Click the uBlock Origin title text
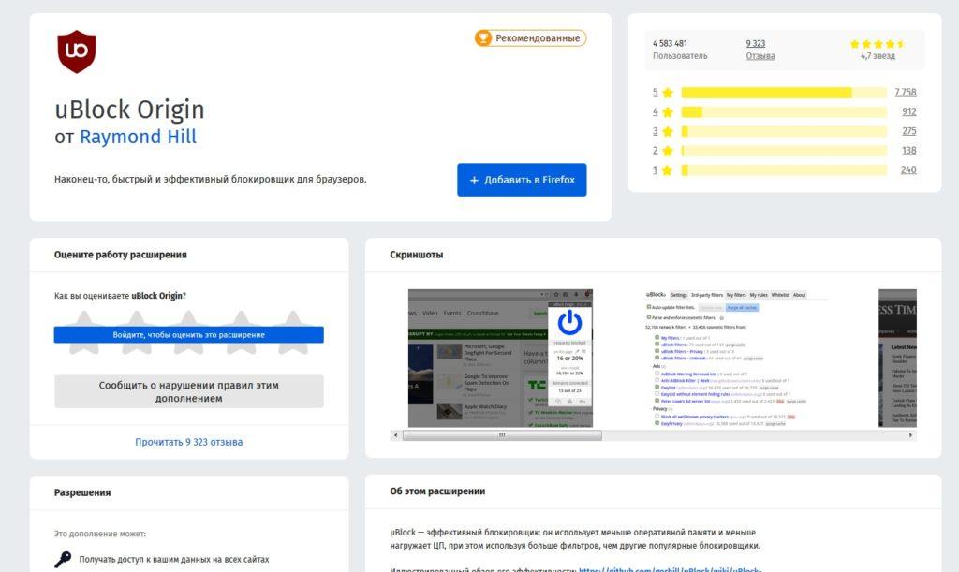This screenshot has width=959, height=572. 129,110
